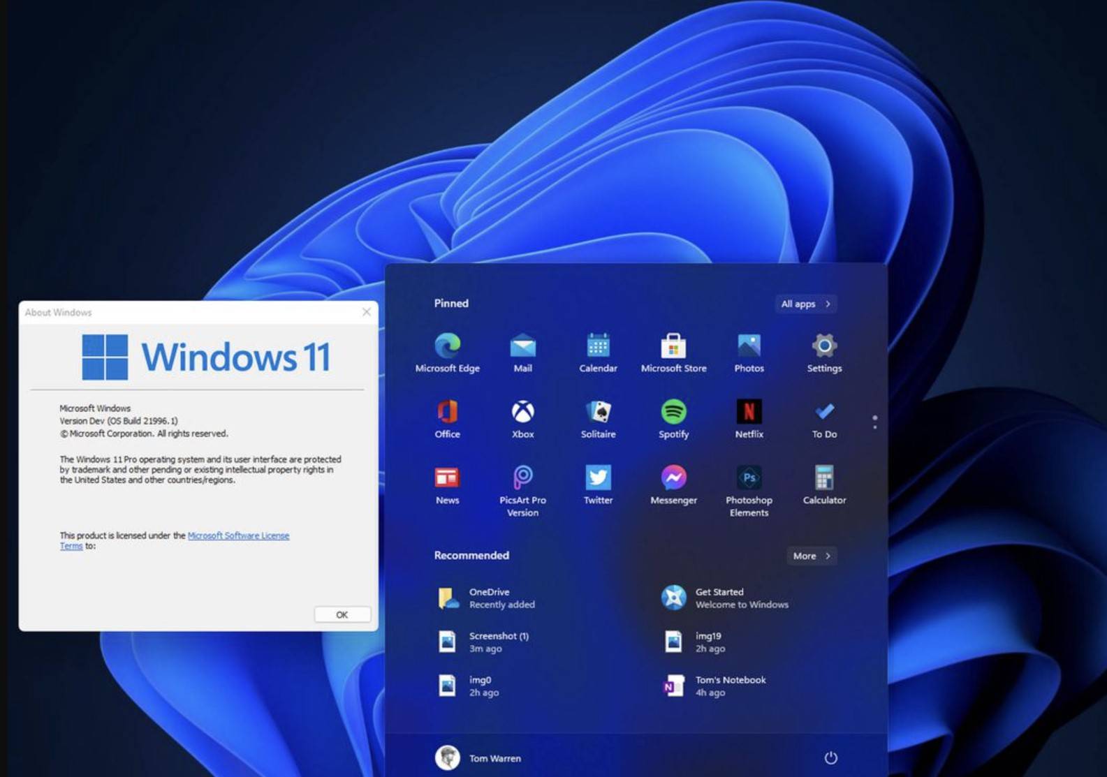The height and width of the screenshot is (777, 1107).
Task: Open Screenshot (1) recent file
Action: pyautogui.click(x=483, y=642)
